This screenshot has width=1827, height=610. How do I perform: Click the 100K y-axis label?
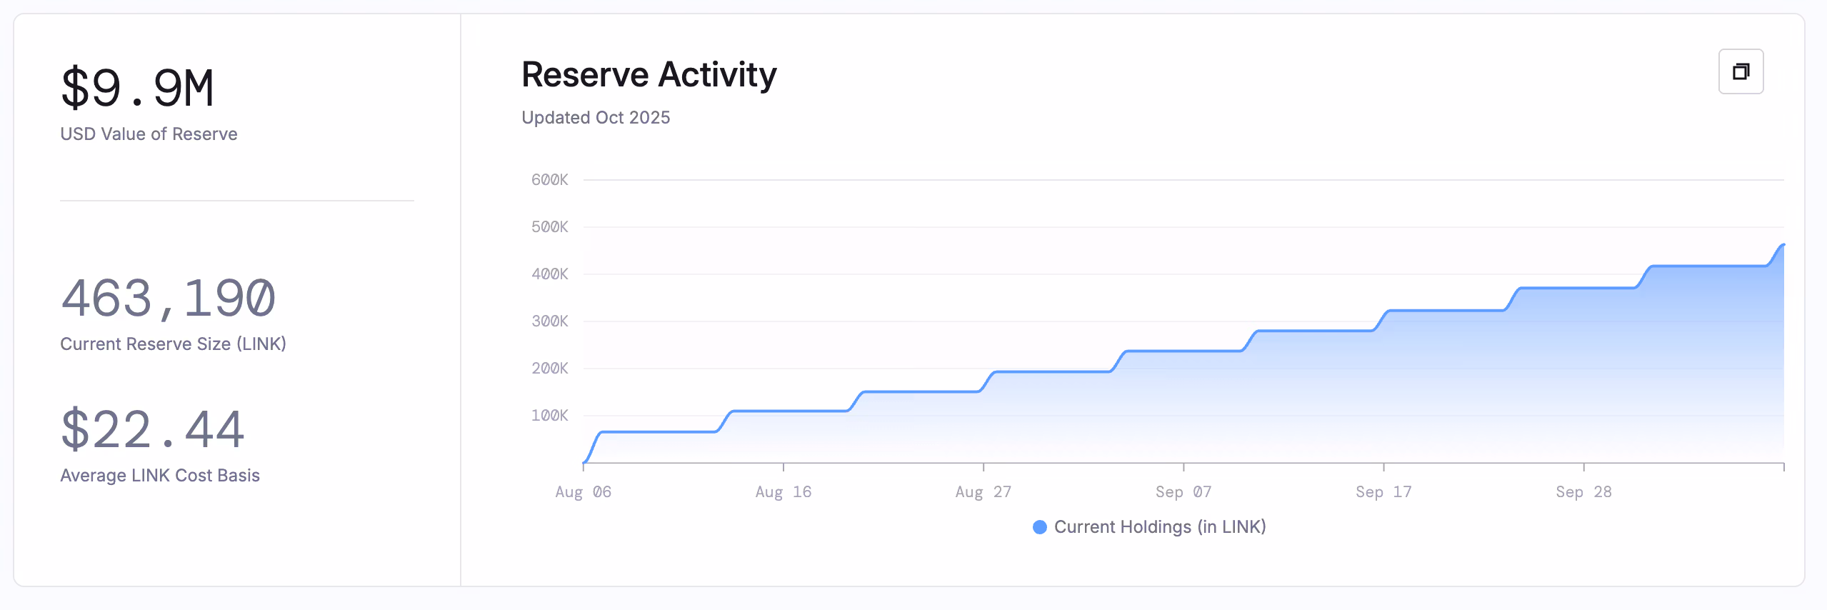click(x=549, y=416)
